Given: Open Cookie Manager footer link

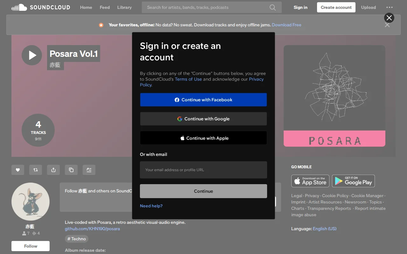Looking at the screenshot, I should tap(367, 196).
